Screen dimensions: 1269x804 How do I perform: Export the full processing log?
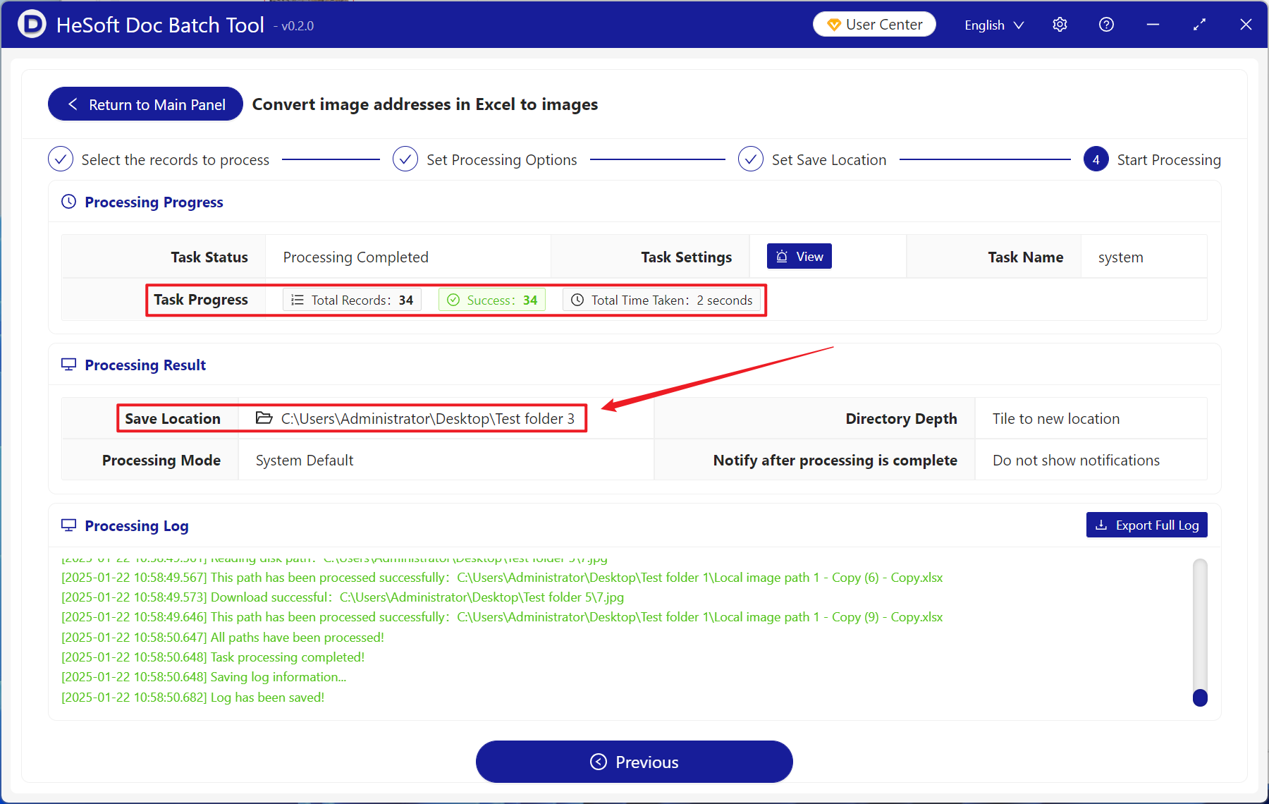pyautogui.click(x=1146, y=525)
